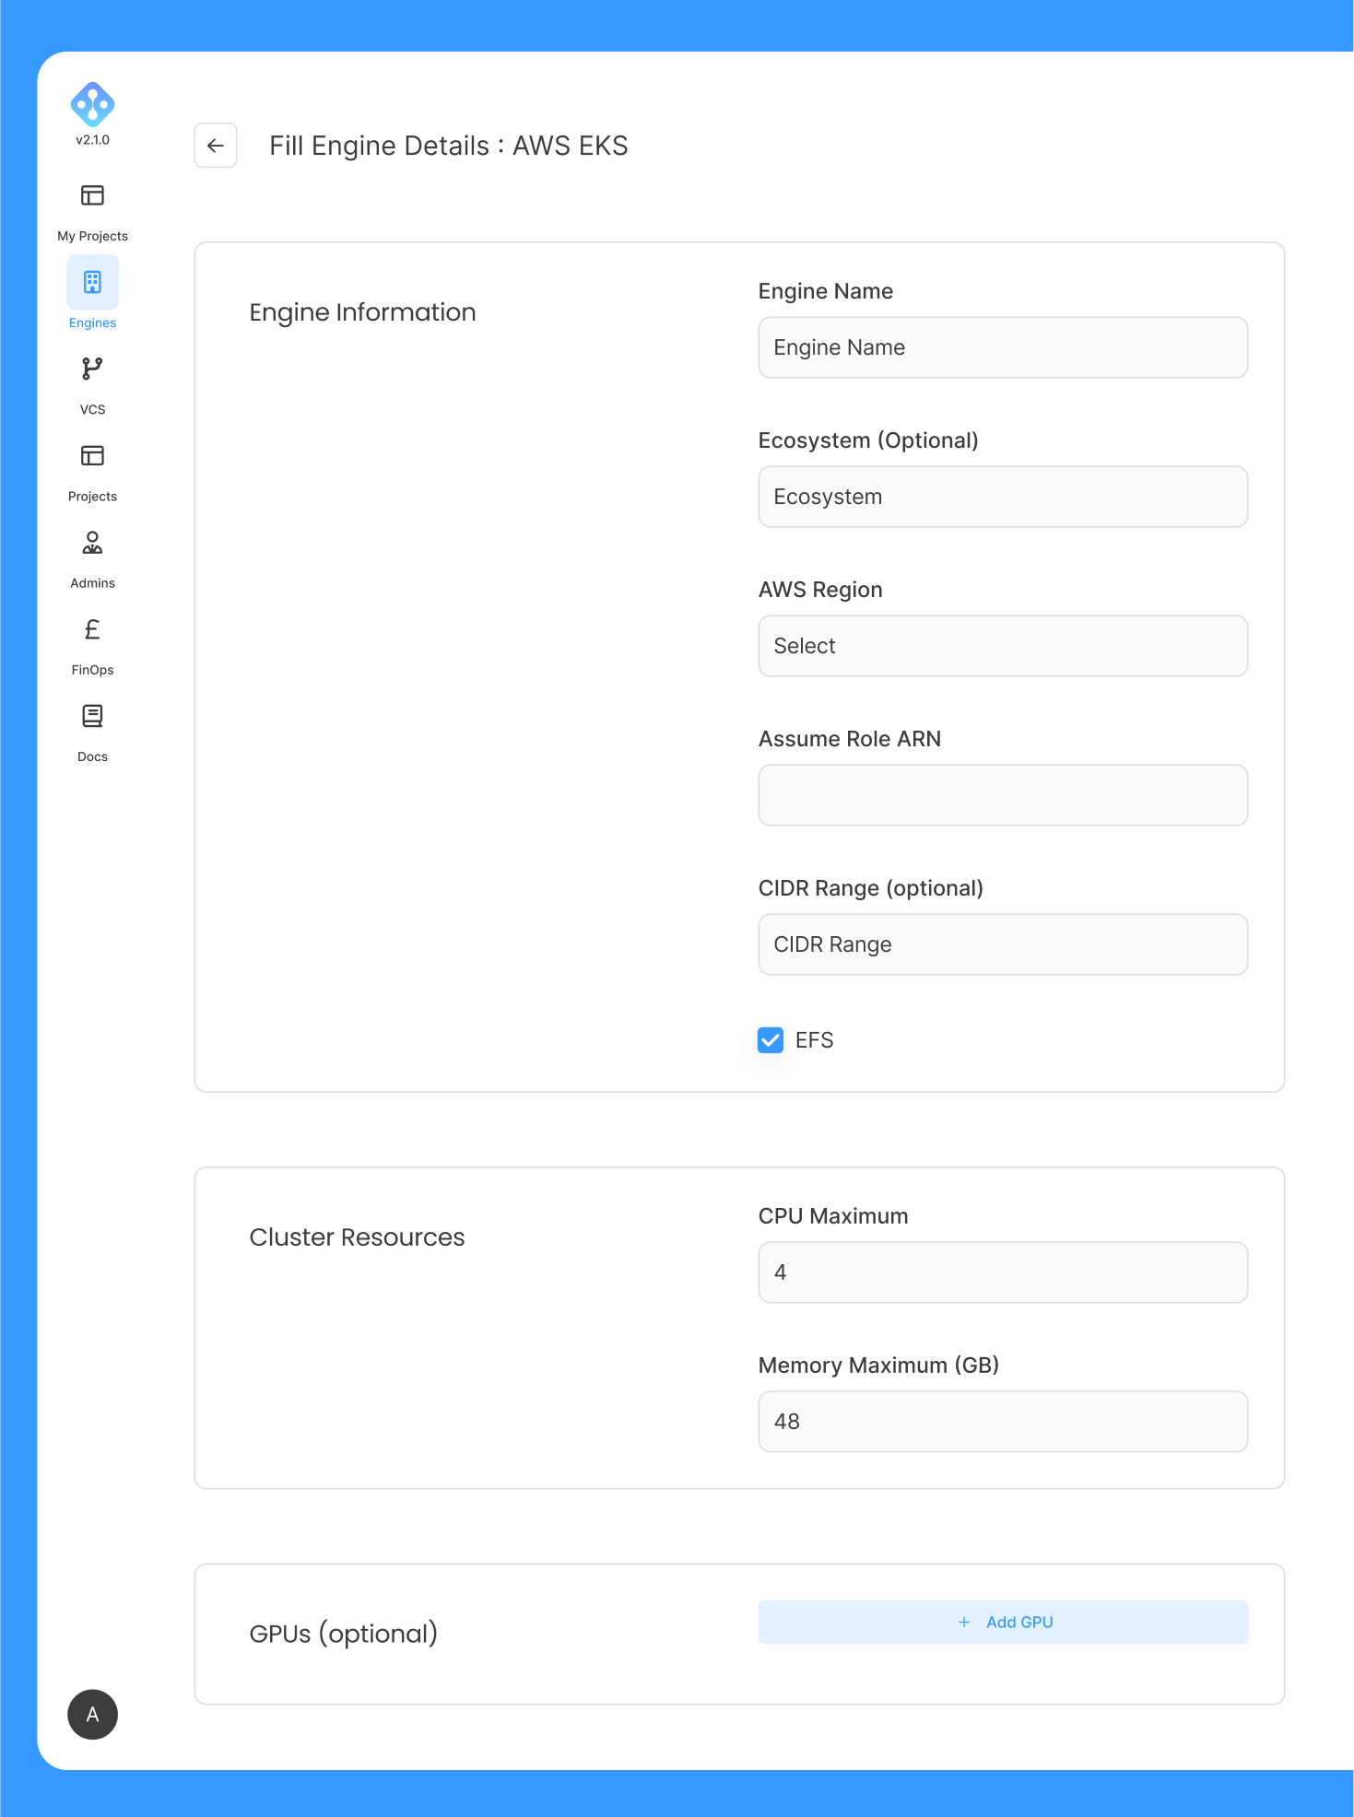The height and width of the screenshot is (1817, 1354).
Task: Click the 'Docs' sidebar label
Action: [92, 756]
